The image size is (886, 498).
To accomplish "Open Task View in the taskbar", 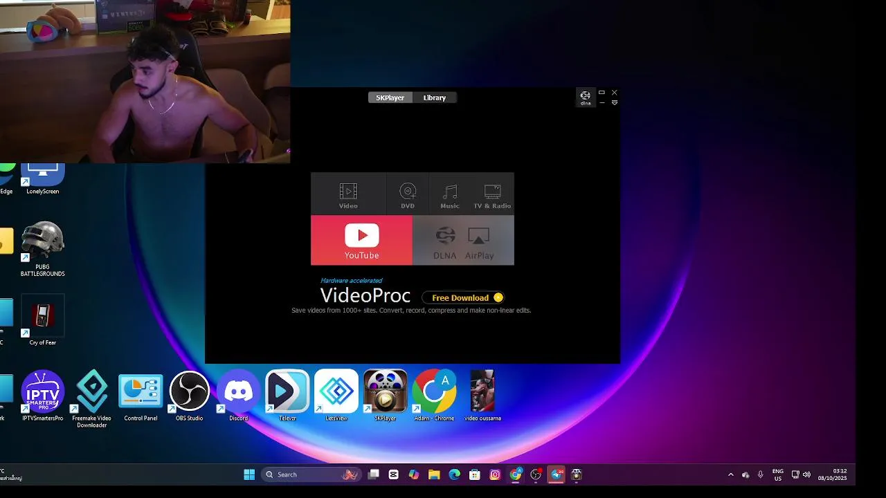I will [374, 474].
